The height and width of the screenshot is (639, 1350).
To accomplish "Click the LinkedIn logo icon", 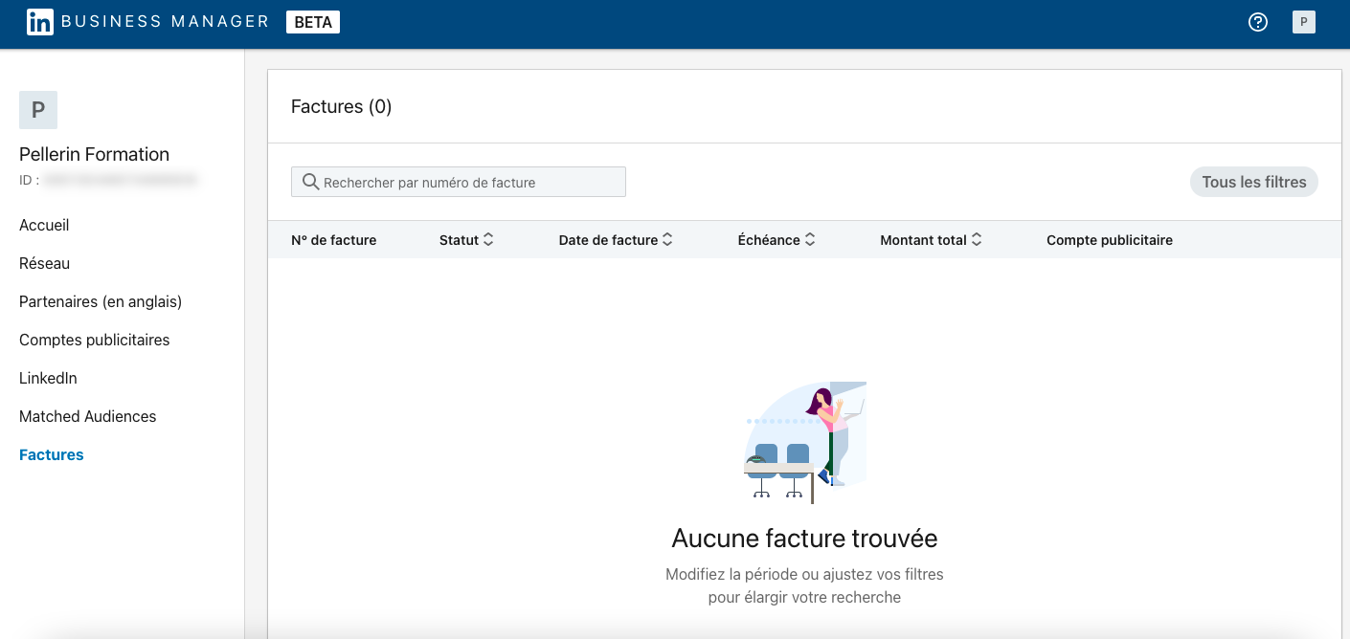I will click(39, 22).
